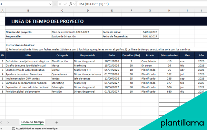Select column H header
The image size is (207, 130).
click(169, 11)
